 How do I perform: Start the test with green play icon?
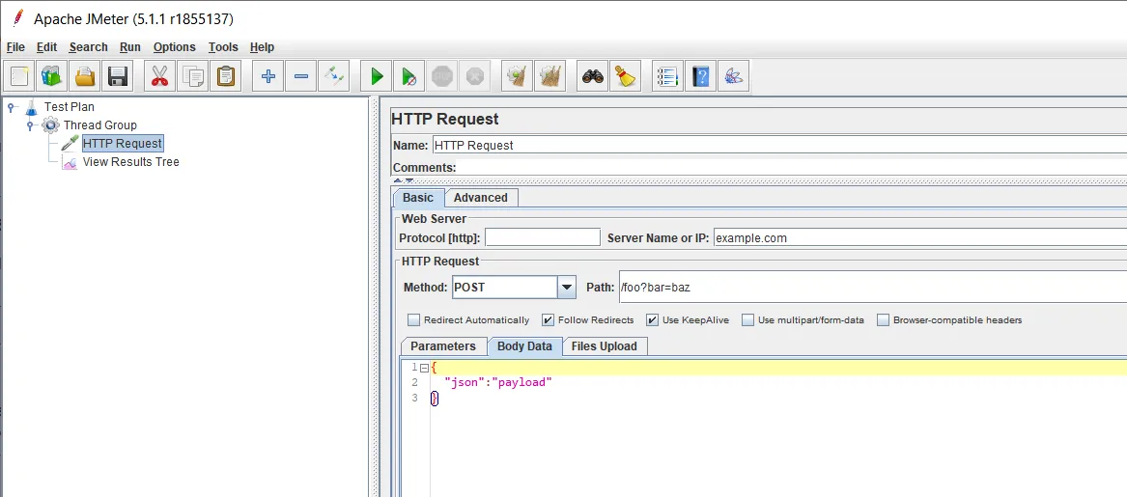[x=376, y=75]
